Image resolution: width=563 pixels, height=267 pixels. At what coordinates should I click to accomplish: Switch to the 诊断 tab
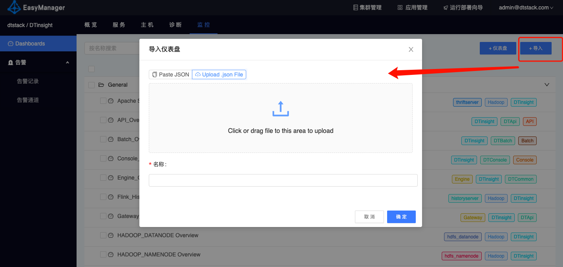pyautogui.click(x=175, y=25)
